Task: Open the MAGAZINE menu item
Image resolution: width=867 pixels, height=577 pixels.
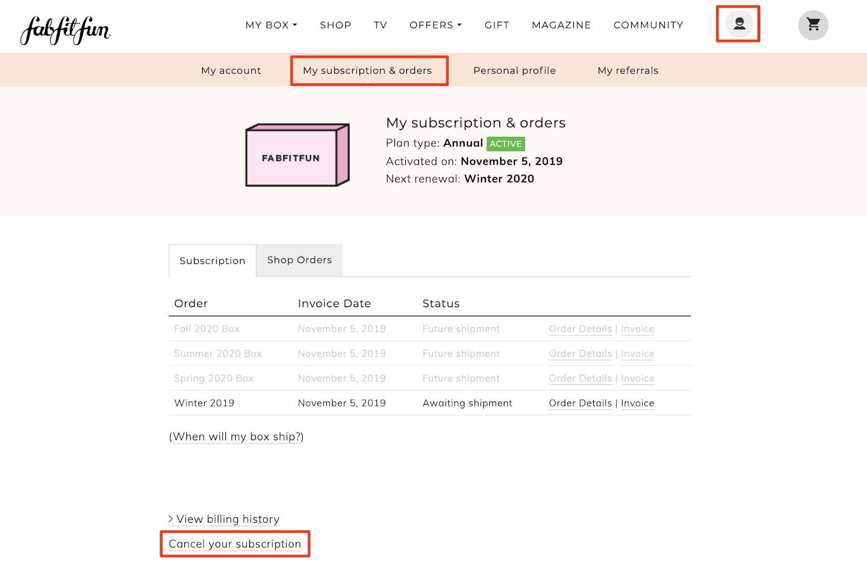Action: pyautogui.click(x=561, y=25)
